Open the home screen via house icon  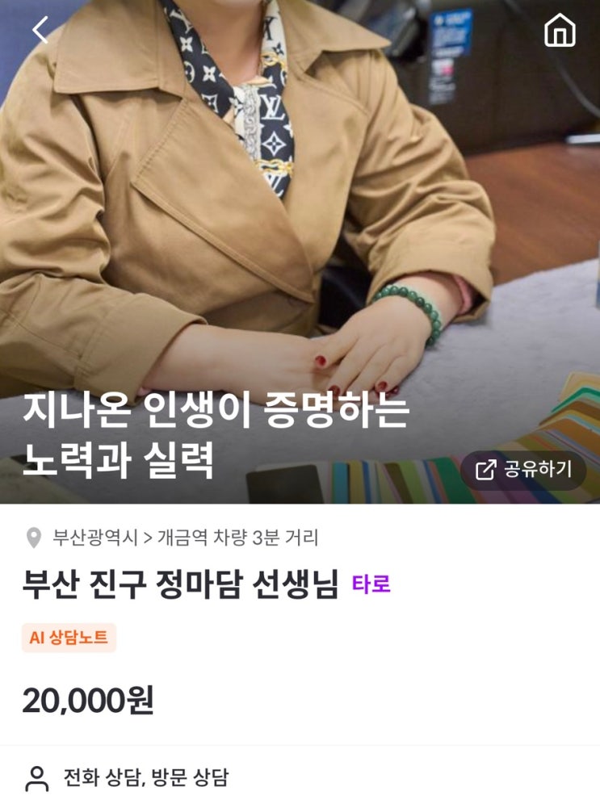(560, 31)
